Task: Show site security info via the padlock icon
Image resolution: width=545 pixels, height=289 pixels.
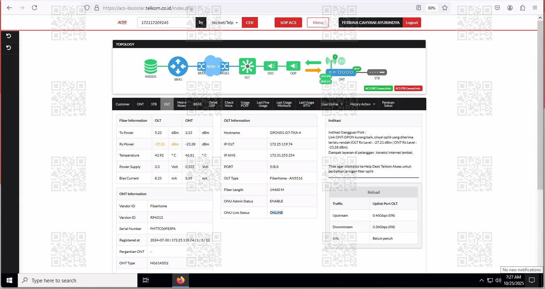Action: point(97,8)
